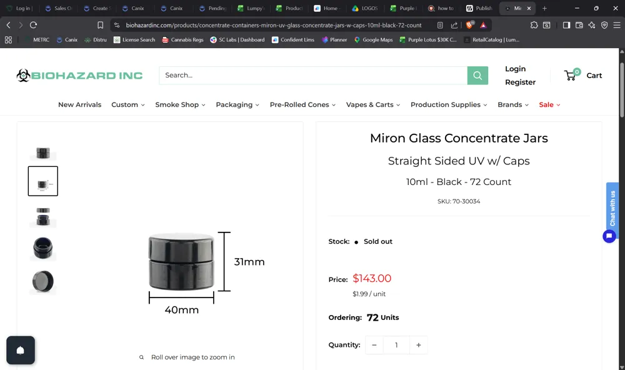Click the Login link
Image resolution: width=625 pixels, height=370 pixels.
[516, 69]
